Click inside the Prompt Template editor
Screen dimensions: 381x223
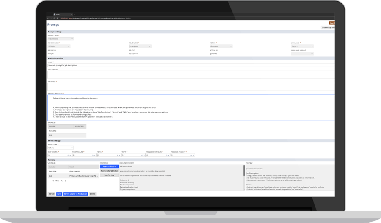click(x=190, y=107)
